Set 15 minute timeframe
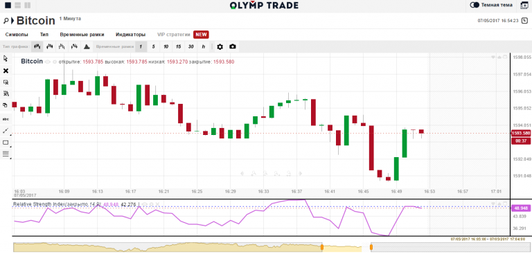The height and width of the screenshot is (254, 532). (179, 47)
